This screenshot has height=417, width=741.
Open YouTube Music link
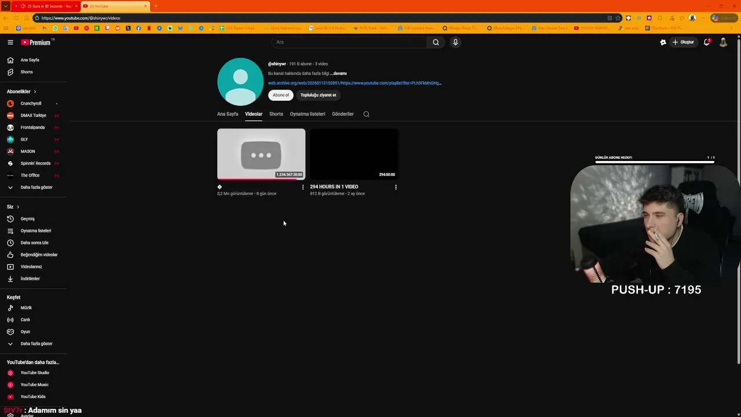click(34, 385)
